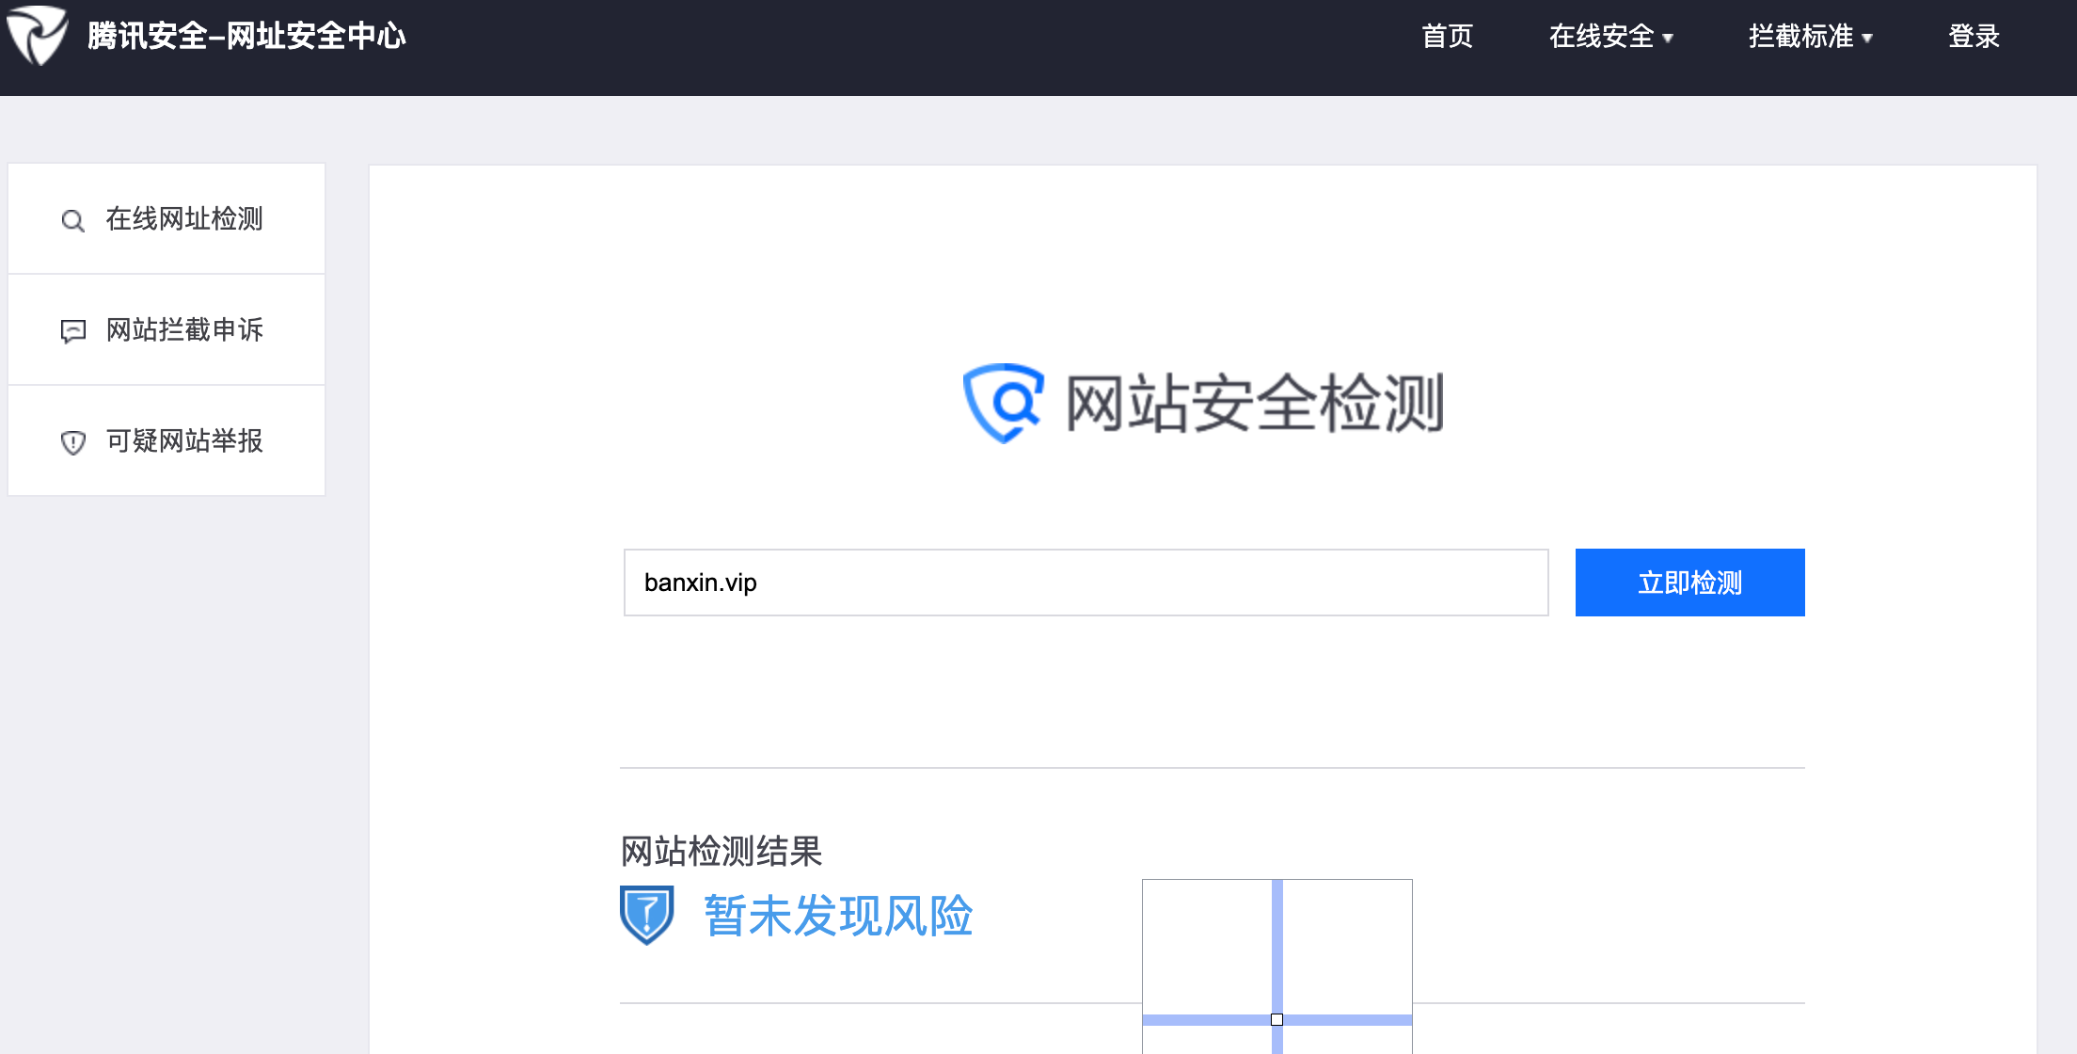The image size is (2077, 1054).
Task: Click the 登录 login link
Action: [1974, 37]
